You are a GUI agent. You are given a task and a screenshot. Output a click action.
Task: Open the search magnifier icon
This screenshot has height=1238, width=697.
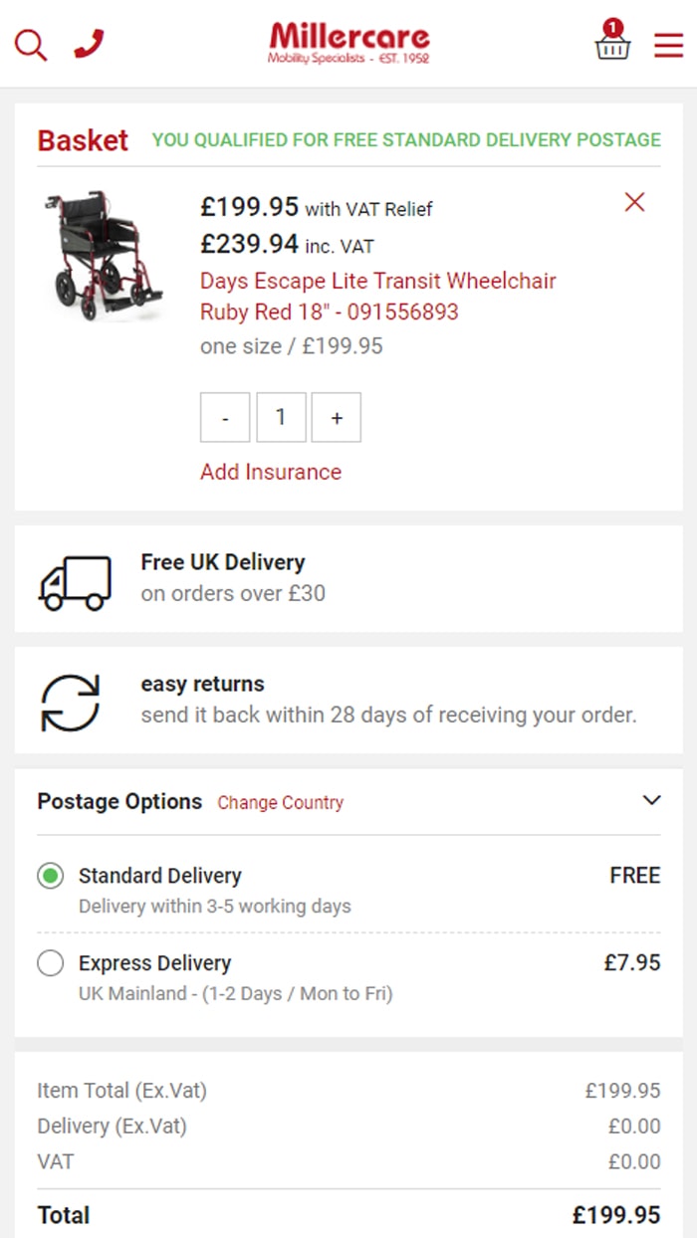31,45
